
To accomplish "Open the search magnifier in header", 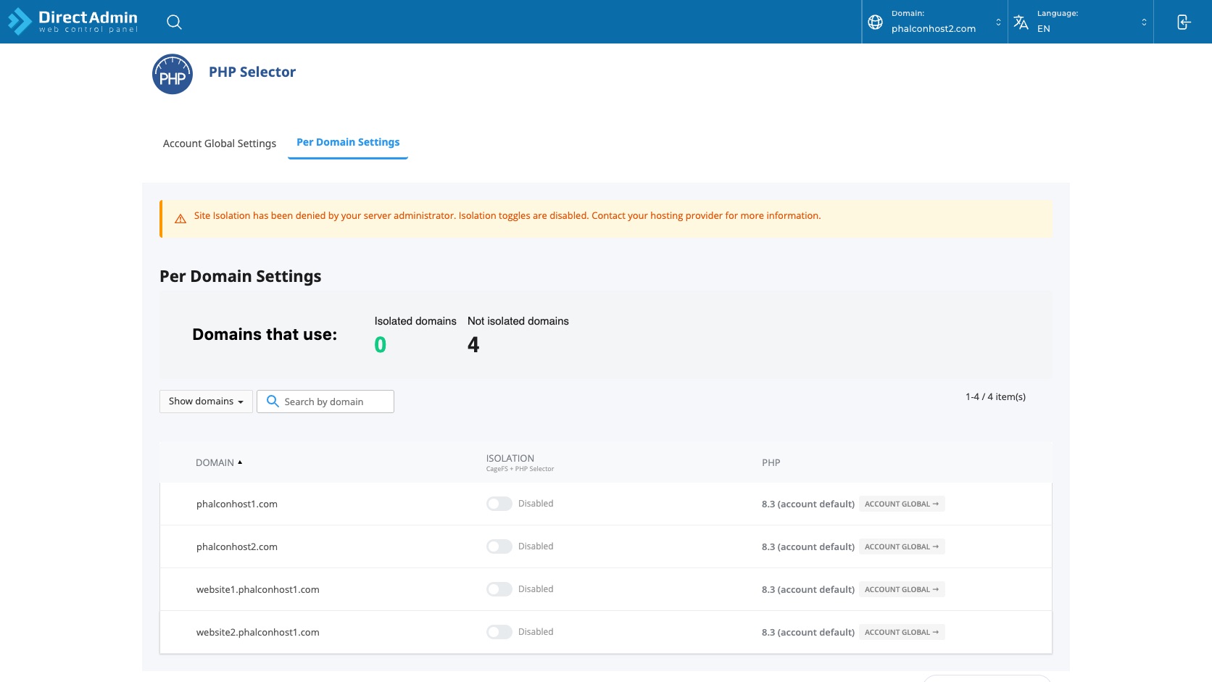I will (x=174, y=22).
